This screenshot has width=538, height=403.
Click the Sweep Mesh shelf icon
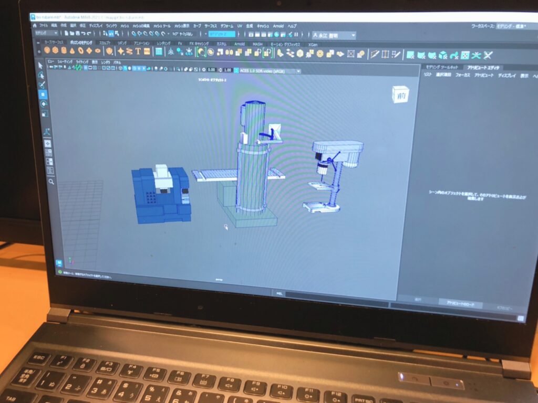(x=129, y=51)
